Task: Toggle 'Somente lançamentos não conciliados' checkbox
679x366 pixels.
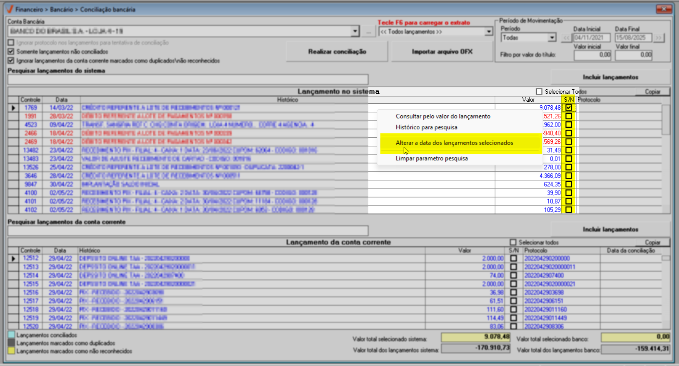Action: [11, 52]
